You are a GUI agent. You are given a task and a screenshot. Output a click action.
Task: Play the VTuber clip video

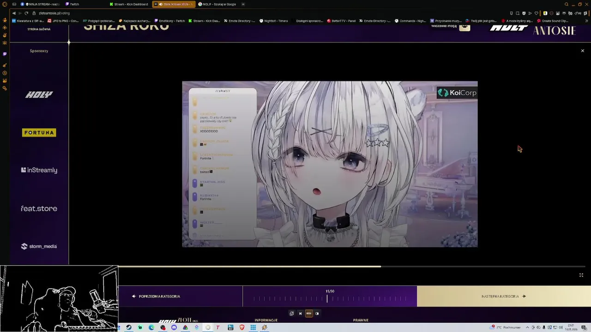(x=330, y=164)
